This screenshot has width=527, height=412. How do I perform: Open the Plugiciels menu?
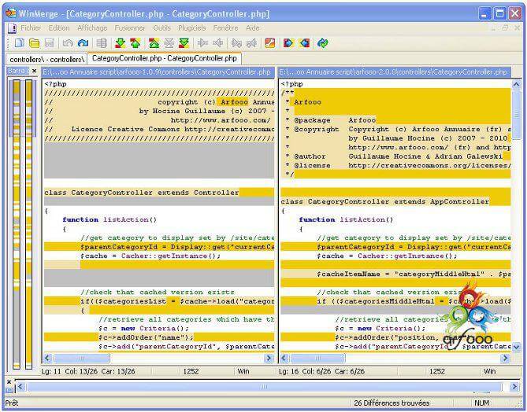tap(192, 28)
